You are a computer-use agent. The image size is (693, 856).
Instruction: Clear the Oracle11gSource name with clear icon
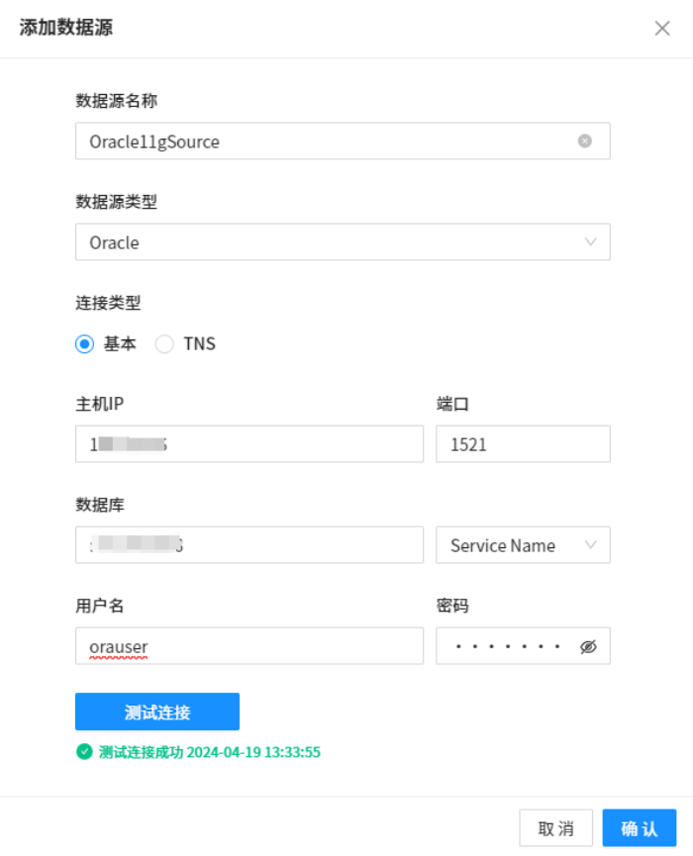pyautogui.click(x=584, y=141)
